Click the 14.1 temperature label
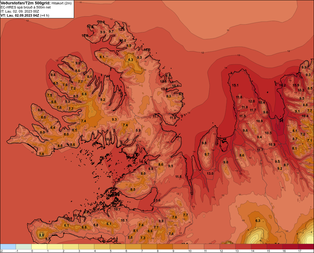Image resolution: width=314 pixels, height=253 pixels. (142, 162)
